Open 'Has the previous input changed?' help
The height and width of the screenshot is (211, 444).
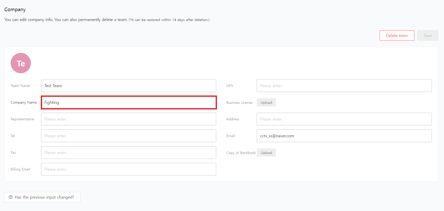(x=44, y=197)
